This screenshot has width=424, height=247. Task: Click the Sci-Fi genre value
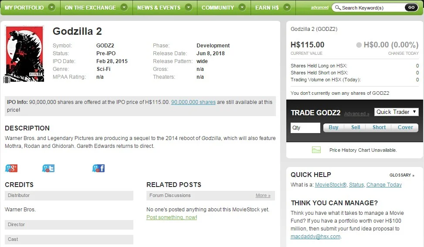point(104,69)
